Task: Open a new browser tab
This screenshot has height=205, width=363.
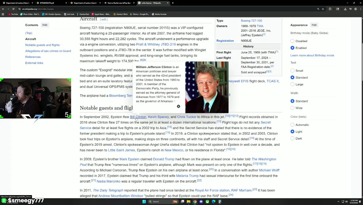Action: coord(173,3)
